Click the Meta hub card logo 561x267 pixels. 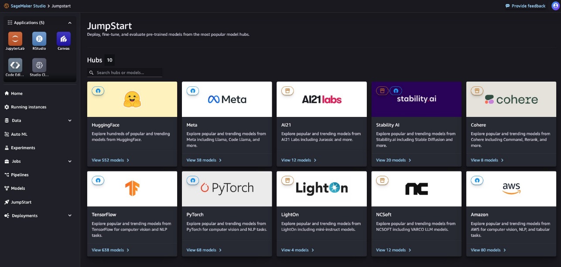pyautogui.click(x=227, y=99)
